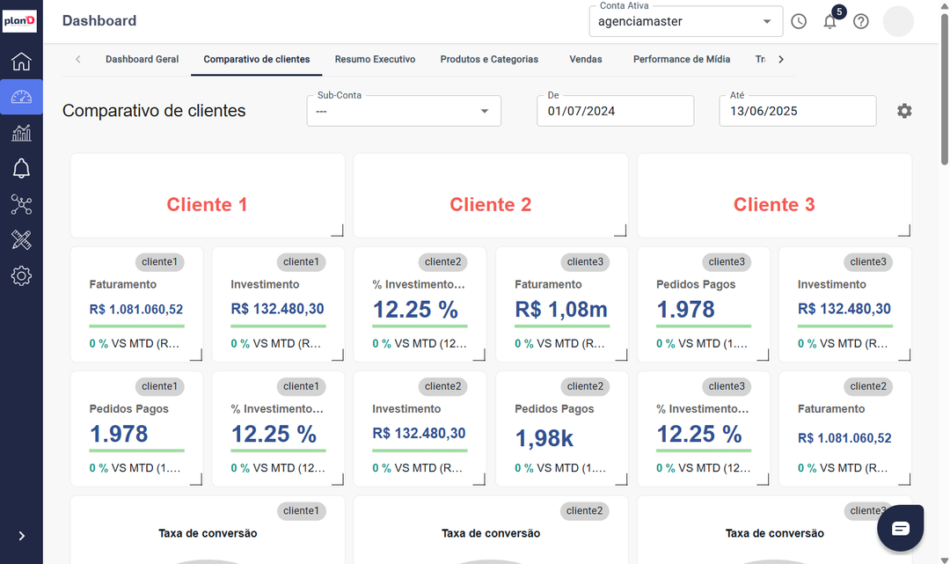The width and height of the screenshot is (950, 564).
Task: Select the Dashboard gauge sidebar icon
Action: [21, 97]
